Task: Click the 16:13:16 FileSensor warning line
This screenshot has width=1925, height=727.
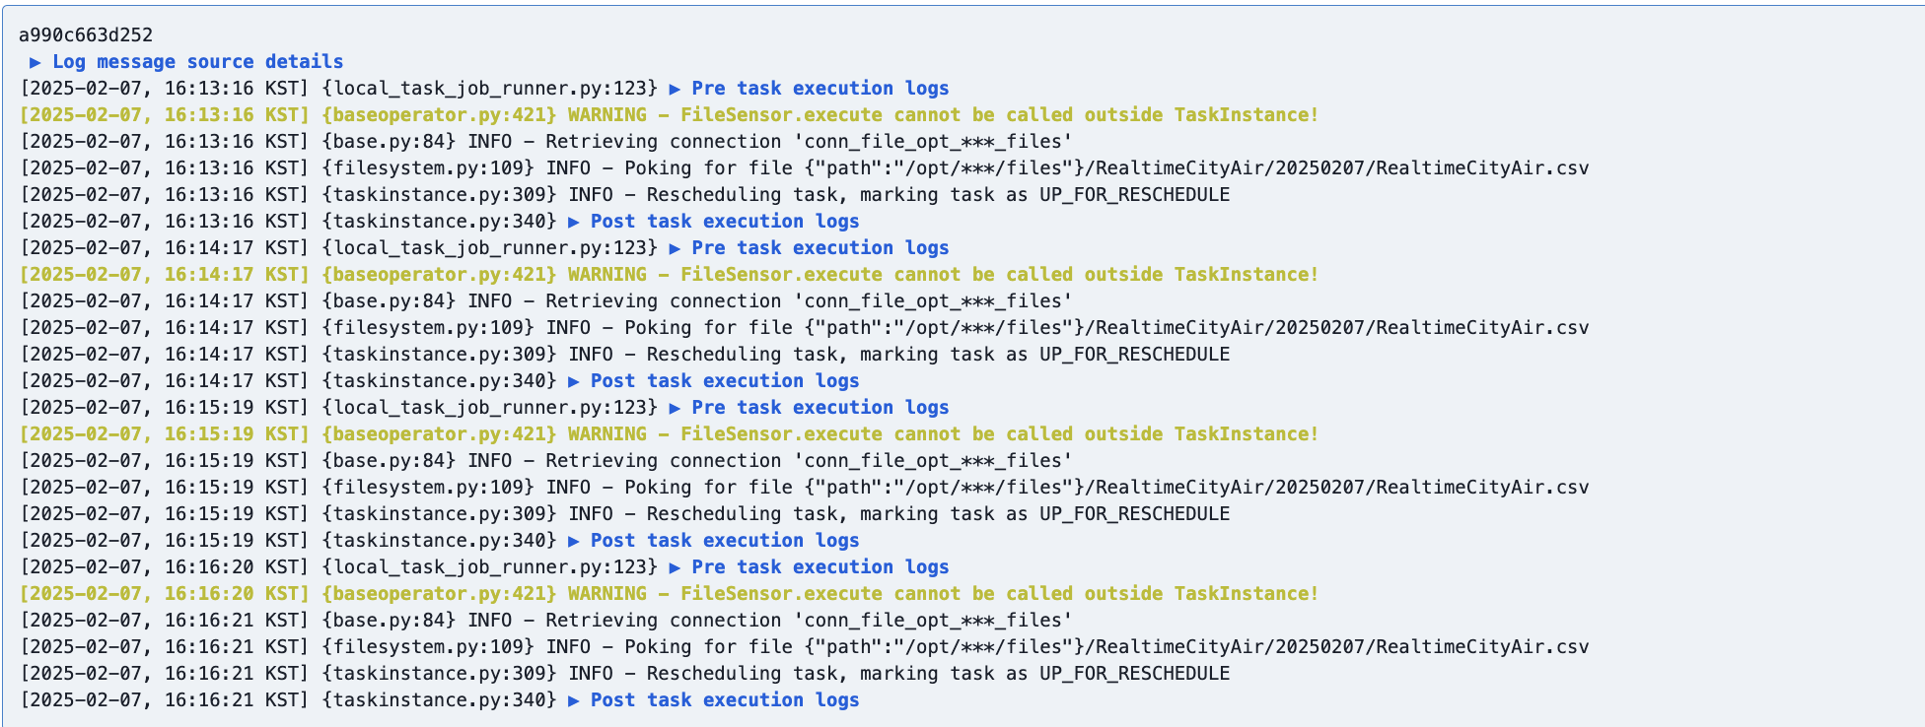Action: pos(669,115)
